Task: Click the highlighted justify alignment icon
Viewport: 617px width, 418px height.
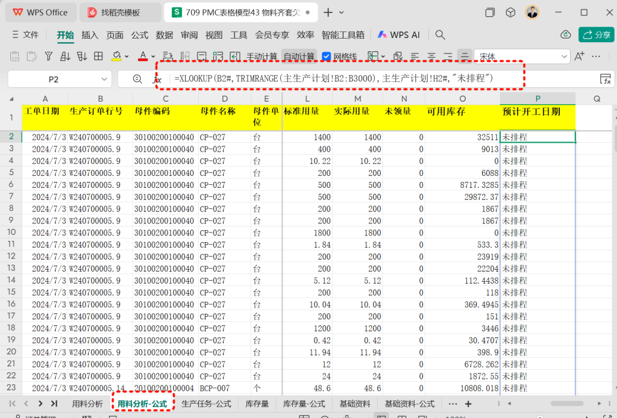Action: (x=465, y=56)
